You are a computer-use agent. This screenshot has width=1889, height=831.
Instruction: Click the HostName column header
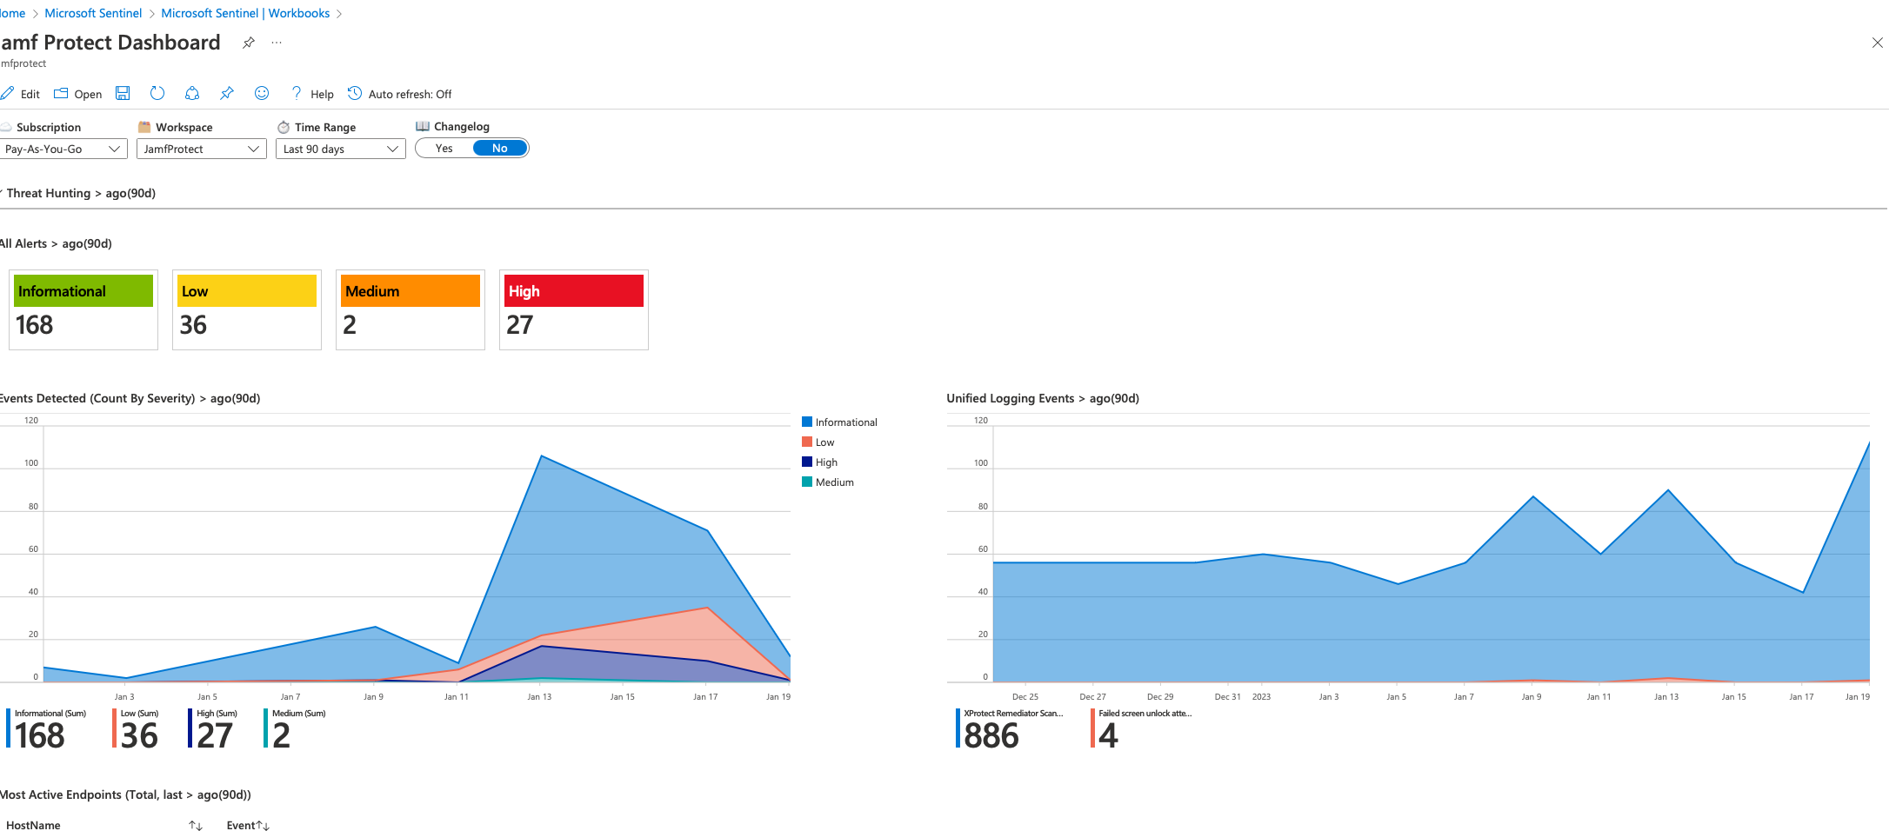point(33,826)
